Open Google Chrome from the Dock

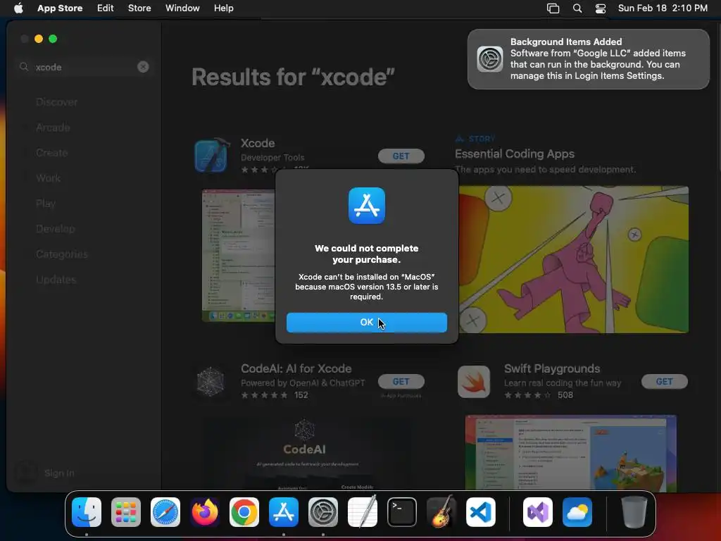coord(244,512)
